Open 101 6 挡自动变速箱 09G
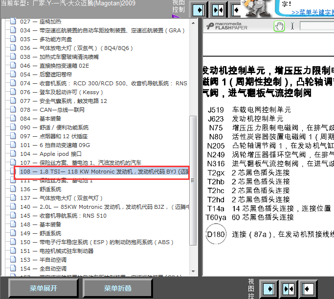Screen dimensions: 334x299 click(x=55, y=145)
